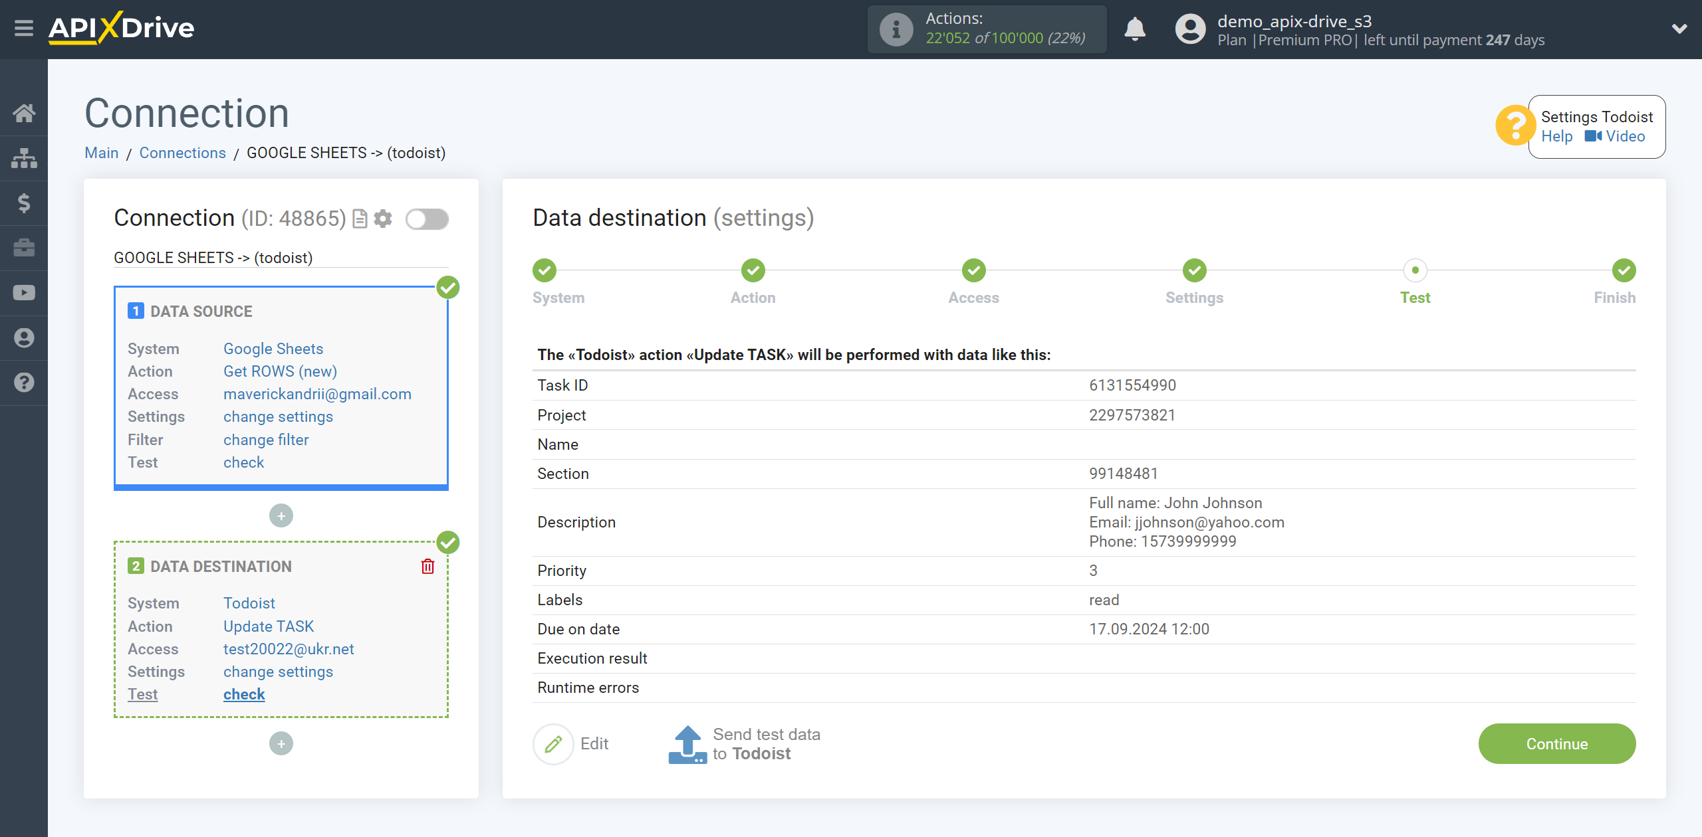
Task: Go to Connections in breadcrumb
Action: click(183, 153)
